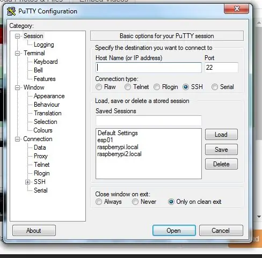Choose Never for close window on exit
Image resolution: width=262 pixels, height=258 pixels.
(x=135, y=202)
